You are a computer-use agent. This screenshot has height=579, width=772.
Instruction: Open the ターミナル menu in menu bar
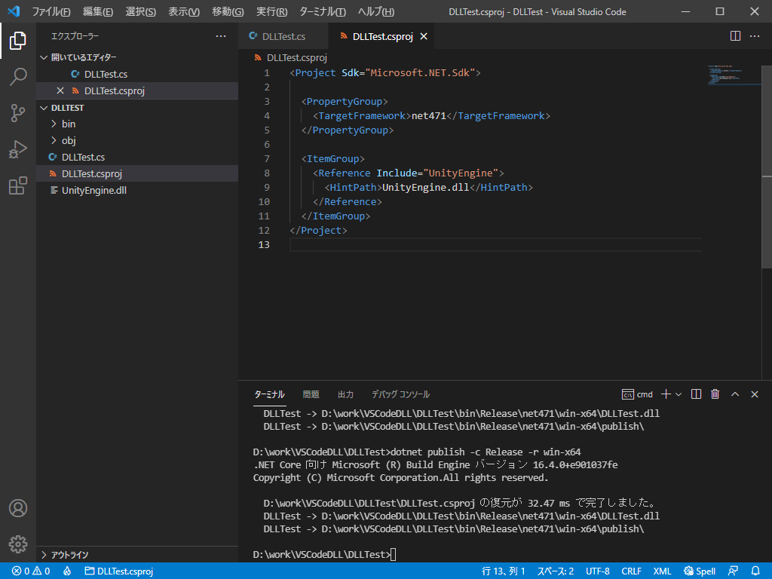(322, 12)
